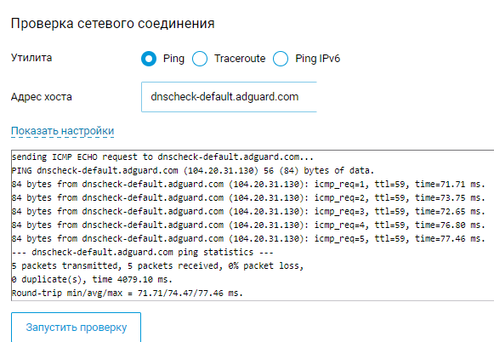Select the Ping IPv6 radio button circle
Viewport: 494px width, 342px height.
point(281,59)
